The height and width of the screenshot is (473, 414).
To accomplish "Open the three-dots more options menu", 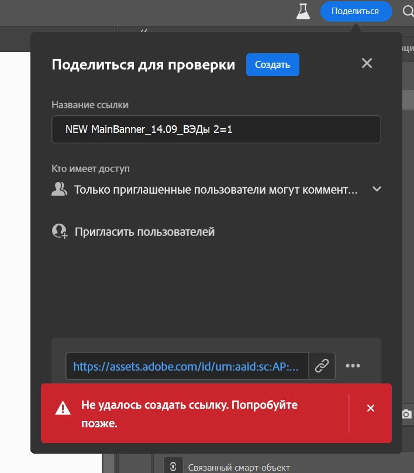I will click(x=353, y=366).
